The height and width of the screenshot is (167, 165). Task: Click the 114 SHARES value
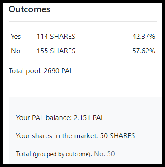(56, 37)
